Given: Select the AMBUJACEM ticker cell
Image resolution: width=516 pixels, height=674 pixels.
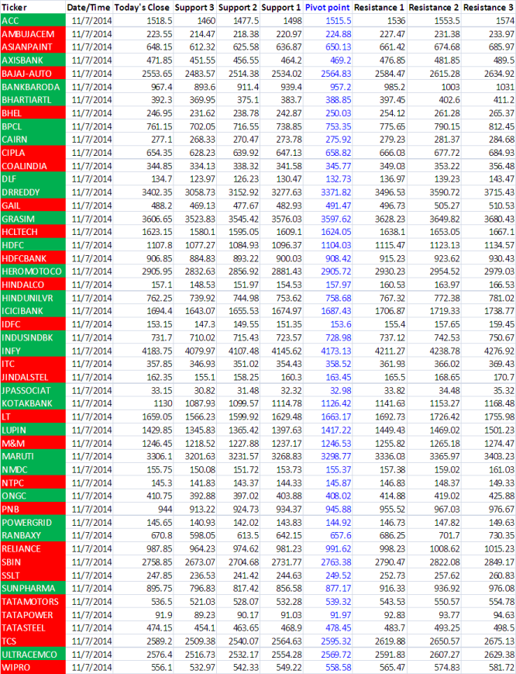Looking at the screenshot, I should pyautogui.click(x=33, y=34).
